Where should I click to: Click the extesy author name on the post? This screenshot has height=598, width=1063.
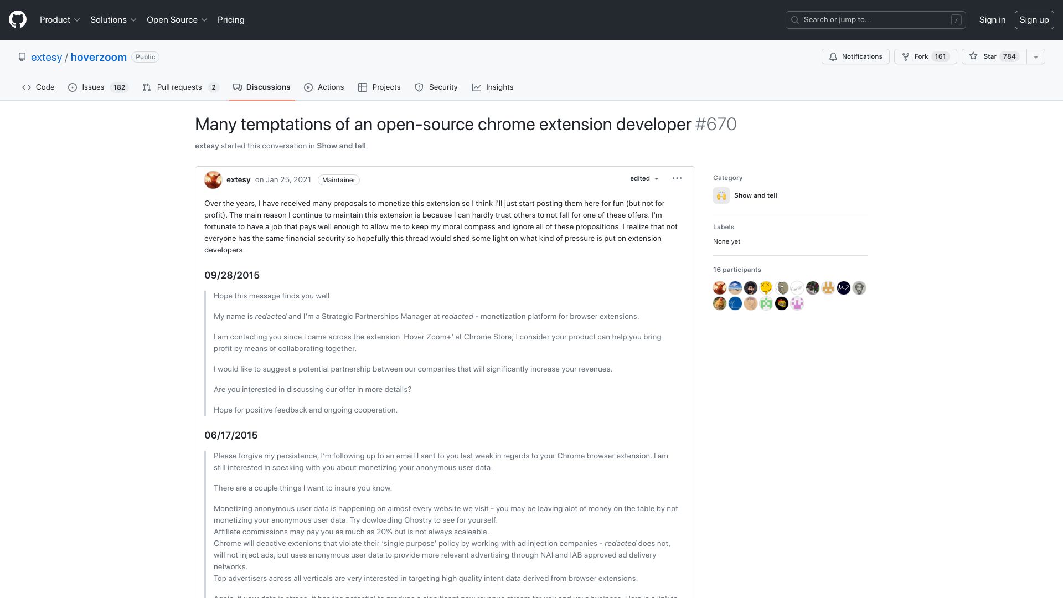[239, 179]
